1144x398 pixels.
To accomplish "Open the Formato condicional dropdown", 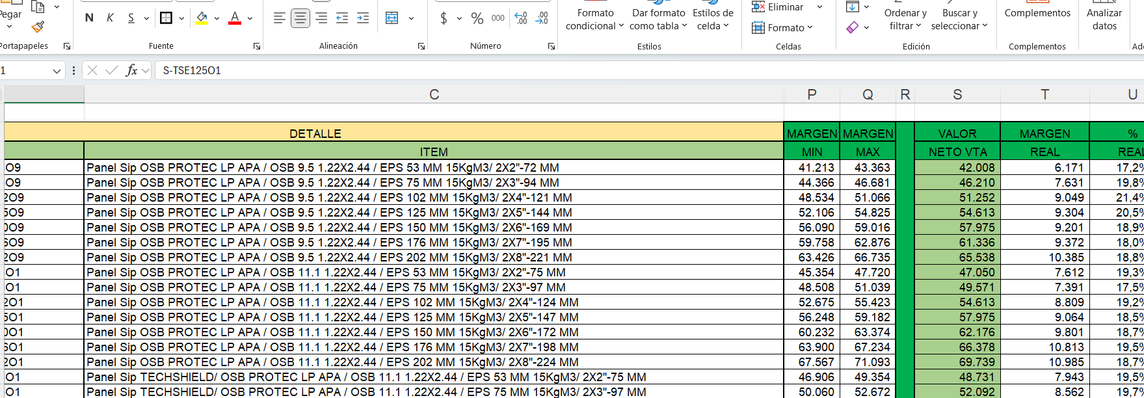I will (594, 20).
